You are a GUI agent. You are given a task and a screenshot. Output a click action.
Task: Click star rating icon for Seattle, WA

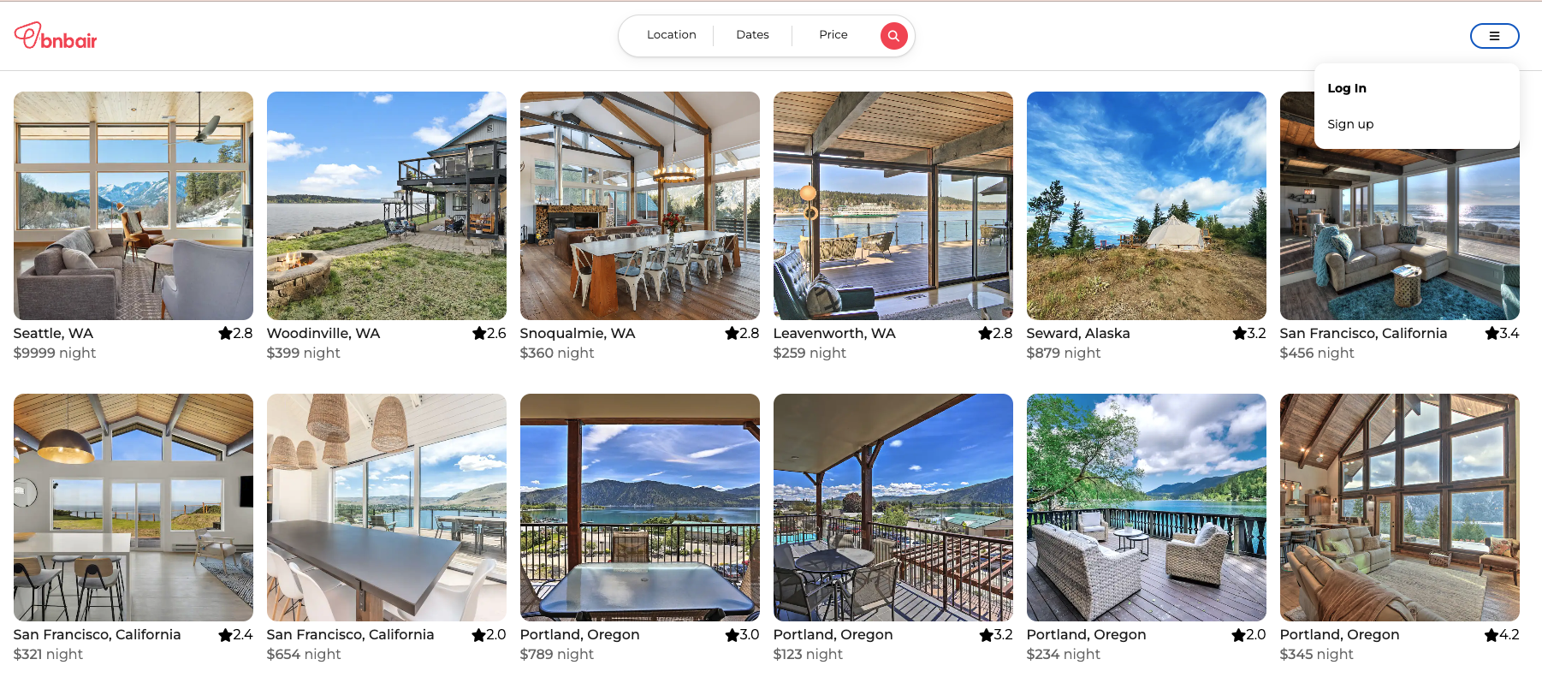(225, 333)
